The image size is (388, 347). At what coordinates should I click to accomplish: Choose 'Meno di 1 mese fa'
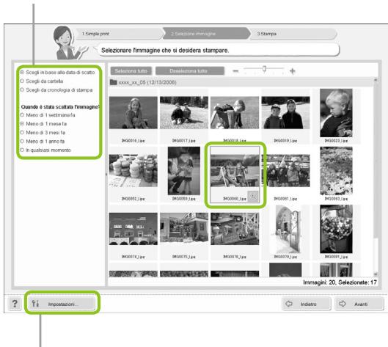coord(43,124)
